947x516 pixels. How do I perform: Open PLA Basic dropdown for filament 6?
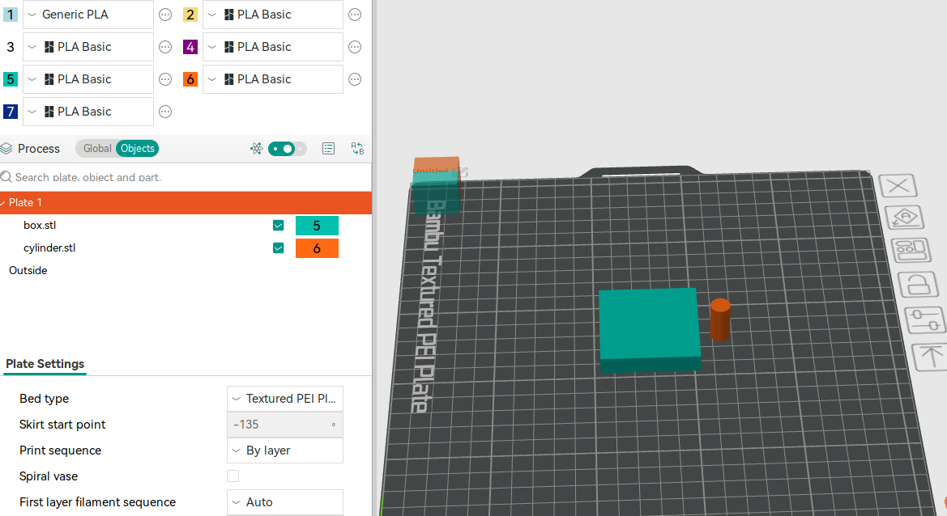(273, 79)
